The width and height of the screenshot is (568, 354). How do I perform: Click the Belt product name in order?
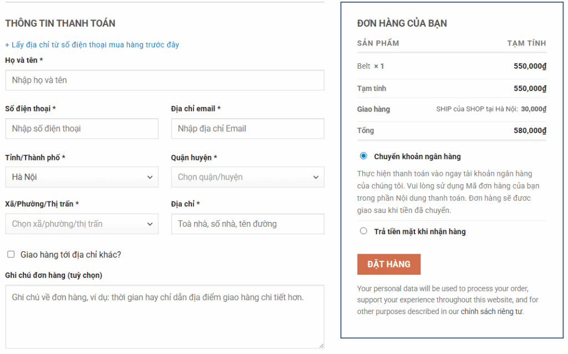(x=364, y=66)
